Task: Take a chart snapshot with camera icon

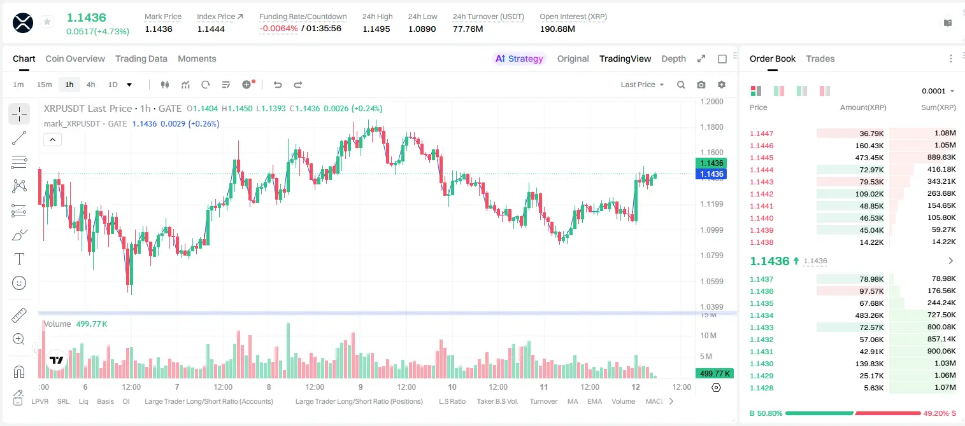Action: coord(701,85)
